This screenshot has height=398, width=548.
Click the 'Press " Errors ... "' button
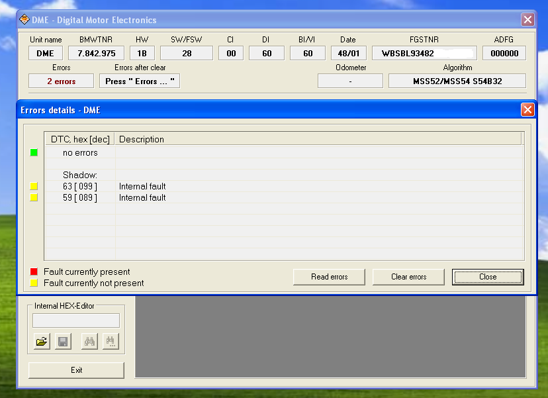point(140,81)
